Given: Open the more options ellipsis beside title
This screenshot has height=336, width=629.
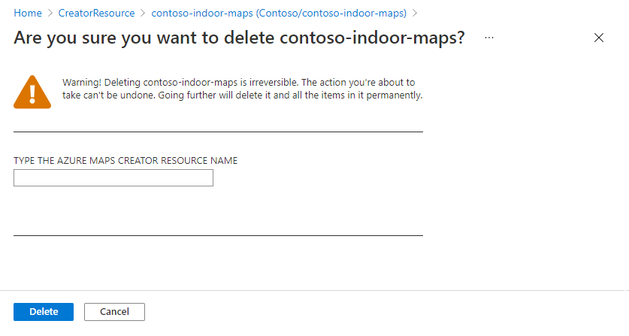Looking at the screenshot, I should click(488, 38).
